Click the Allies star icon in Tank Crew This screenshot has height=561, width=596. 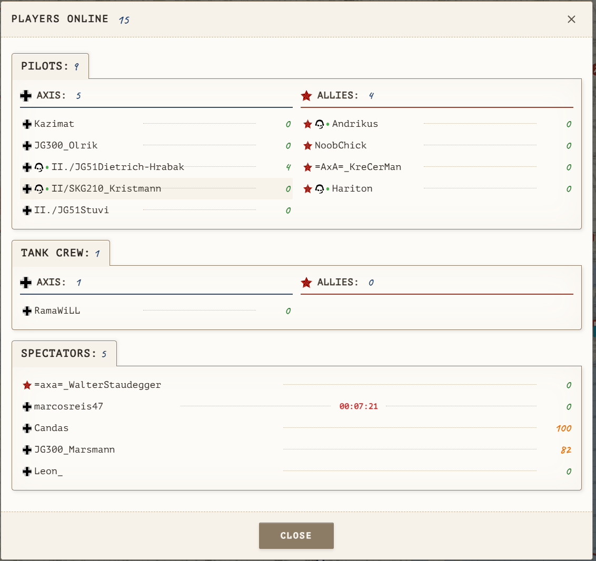coord(306,283)
